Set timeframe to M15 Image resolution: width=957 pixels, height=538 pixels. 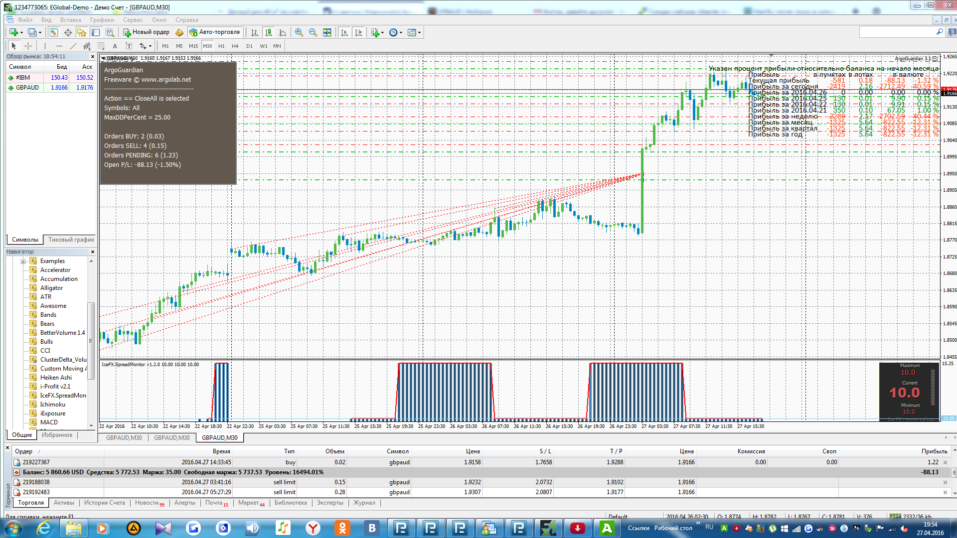(x=193, y=46)
